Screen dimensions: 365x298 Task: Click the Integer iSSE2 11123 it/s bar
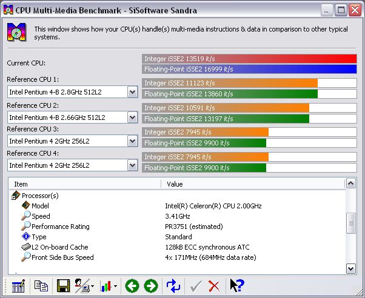tap(249, 83)
